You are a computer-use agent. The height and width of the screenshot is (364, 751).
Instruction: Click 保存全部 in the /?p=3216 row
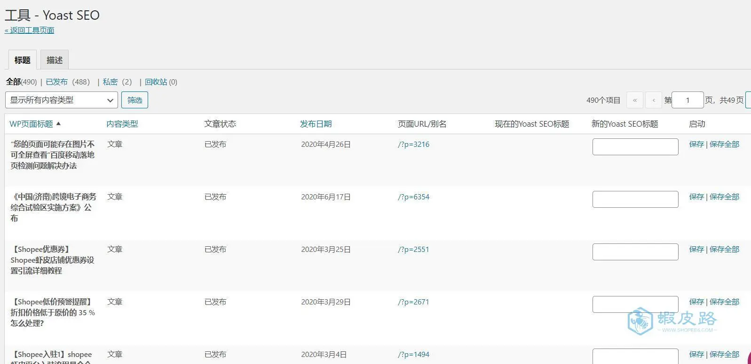click(724, 144)
